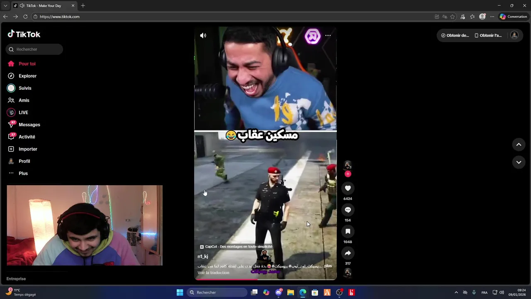The height and width of the screenshot is (299, 531).
Task: Open Importer upload page
Action: tap(22, 149)
